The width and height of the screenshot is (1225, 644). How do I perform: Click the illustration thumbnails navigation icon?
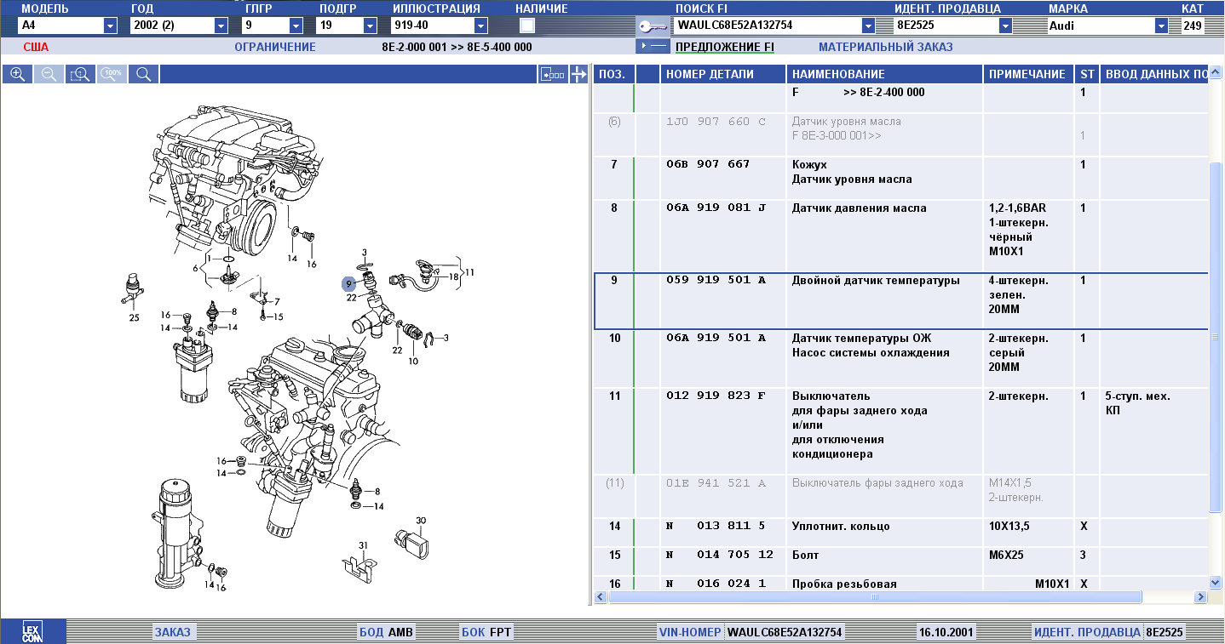click(552, 75)
